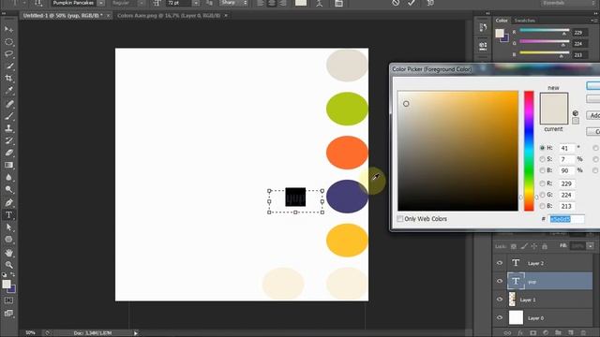Viewport: 600px width, 337px height.
Task: Select the Eraser tool
Action: coord(8,153)
